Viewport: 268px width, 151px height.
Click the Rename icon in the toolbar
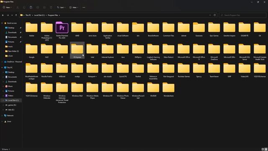[x=38, y=8]
